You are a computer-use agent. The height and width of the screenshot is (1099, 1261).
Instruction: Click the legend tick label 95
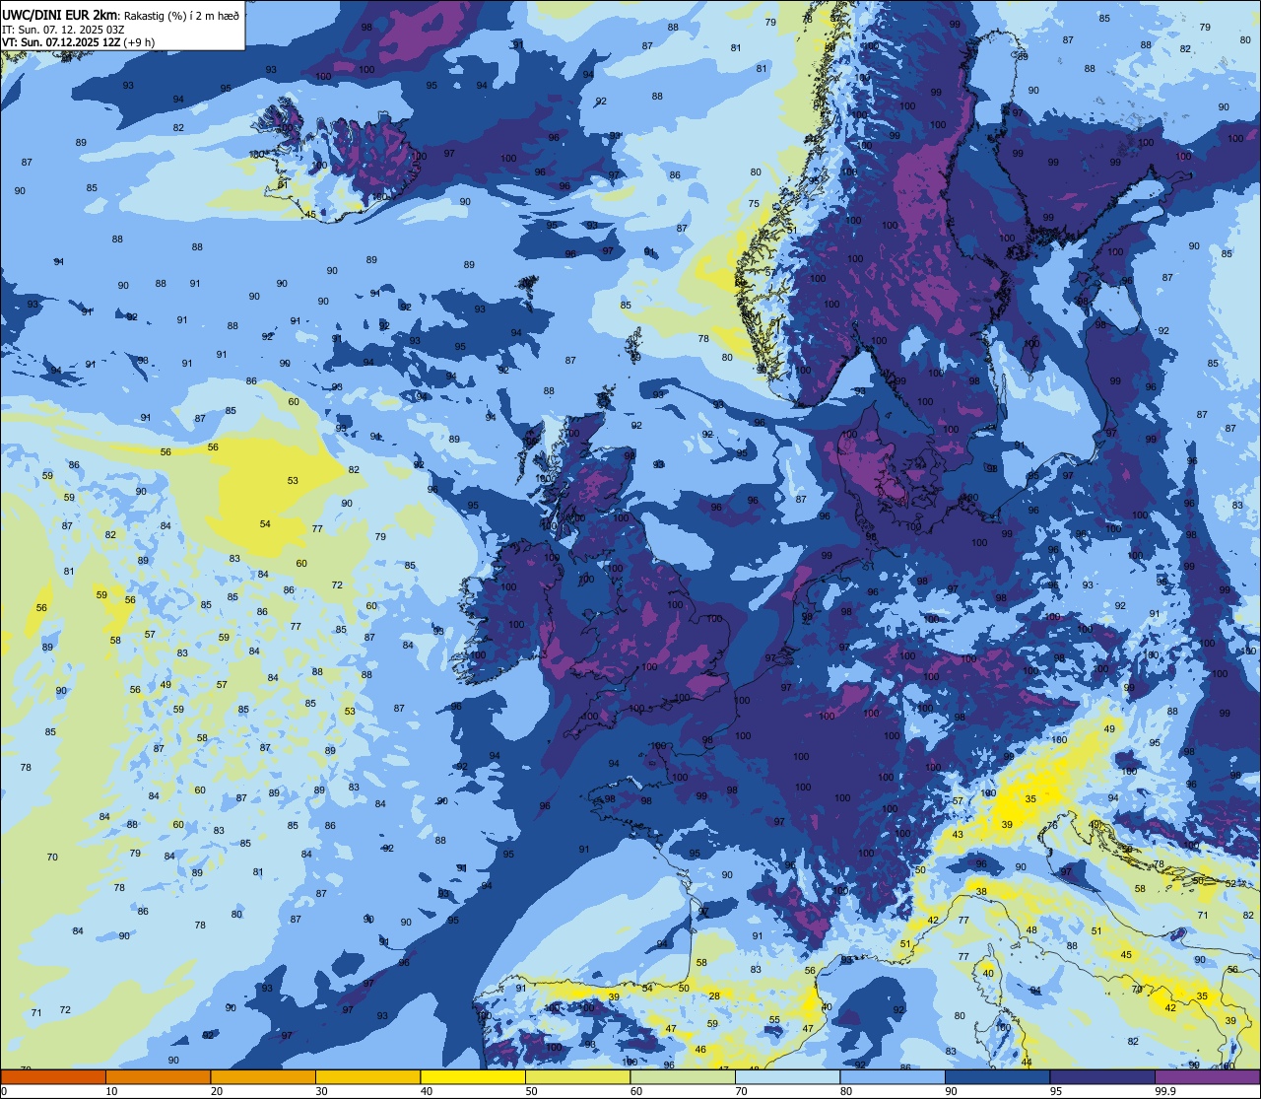[x=1056, y=1091]
